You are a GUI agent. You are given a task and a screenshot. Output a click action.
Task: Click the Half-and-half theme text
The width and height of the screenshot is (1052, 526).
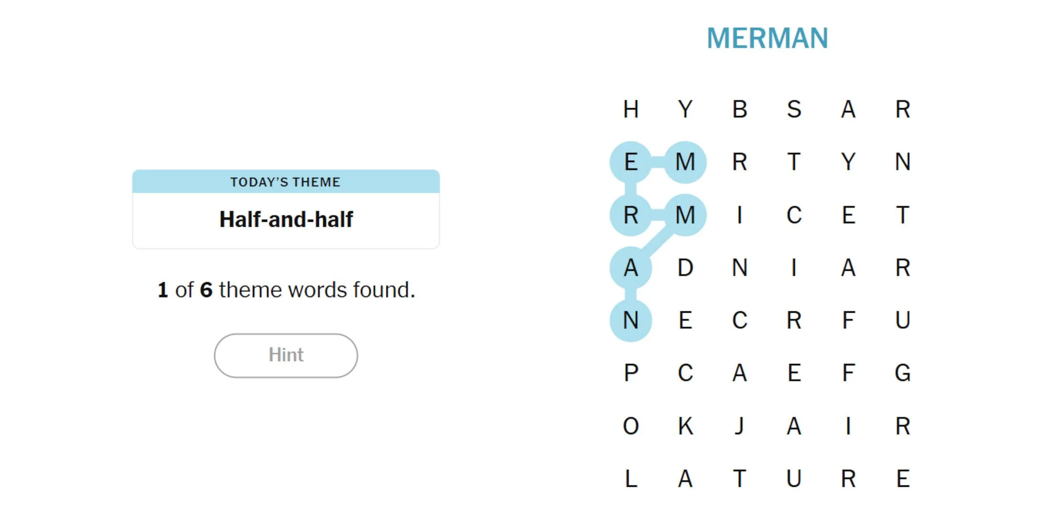(x=286, y=219)
